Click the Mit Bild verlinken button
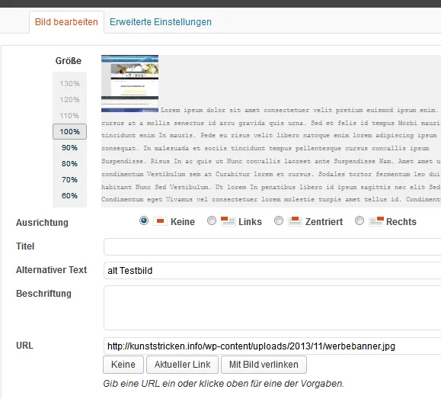The height and width of the screenshot is (399, 441). (x=264, y=365)
